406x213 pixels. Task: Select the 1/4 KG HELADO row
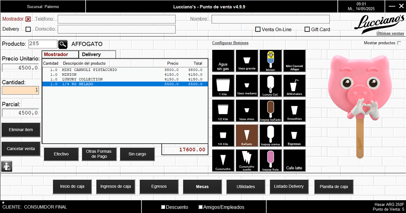125,84
